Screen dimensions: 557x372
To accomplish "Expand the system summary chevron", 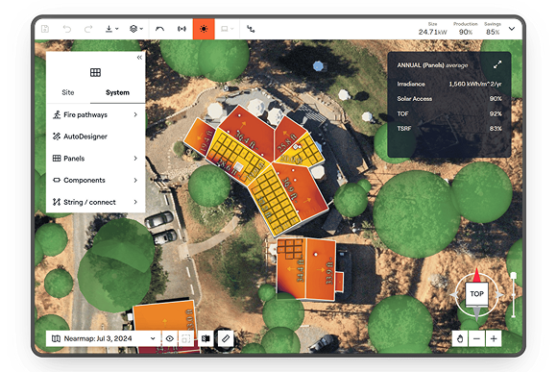I will (x=512, y=29).
